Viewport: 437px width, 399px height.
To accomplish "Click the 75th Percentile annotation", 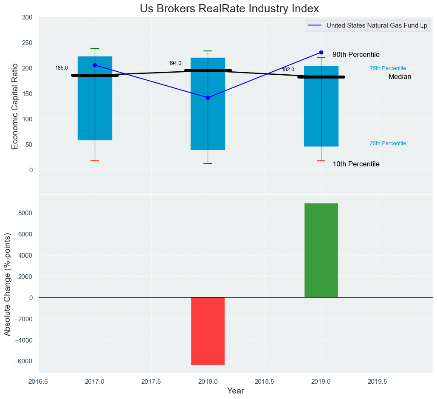I will [388, 68].
